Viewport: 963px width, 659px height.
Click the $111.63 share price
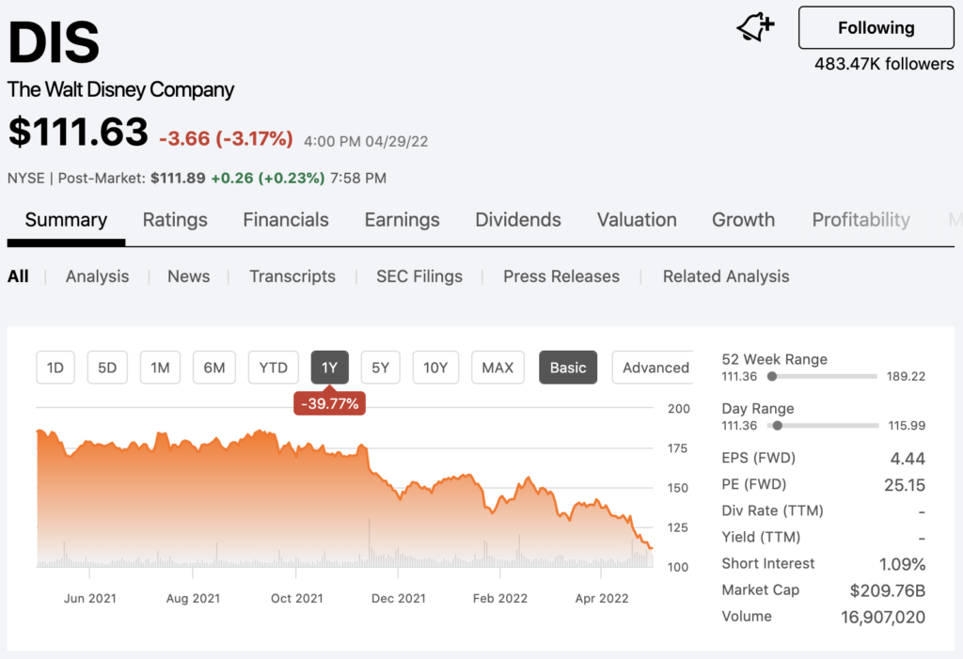coord(78,132)
